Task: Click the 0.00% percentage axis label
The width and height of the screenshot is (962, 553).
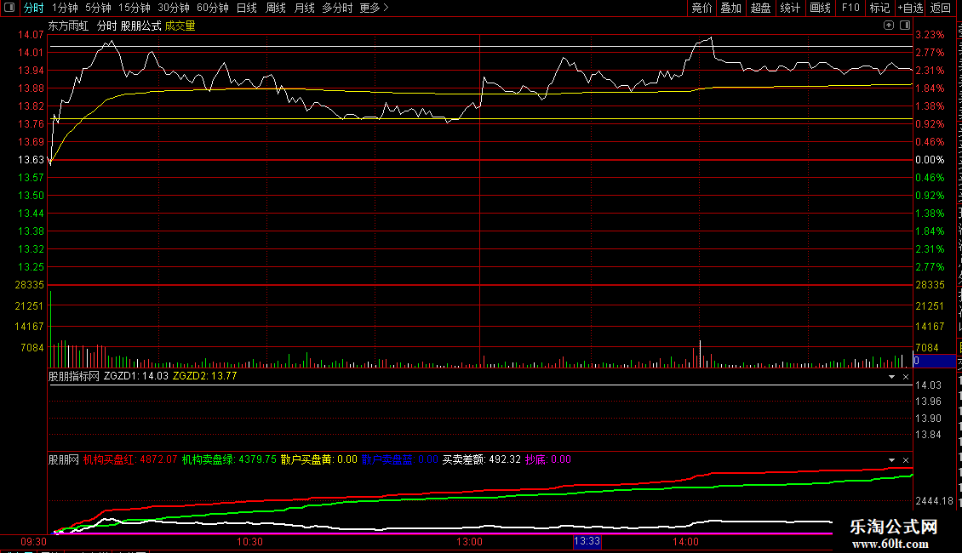Action: coord(931,160)
